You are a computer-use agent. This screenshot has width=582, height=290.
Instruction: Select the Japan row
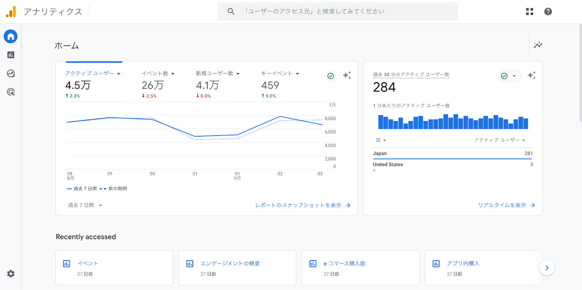coord(453,154)
